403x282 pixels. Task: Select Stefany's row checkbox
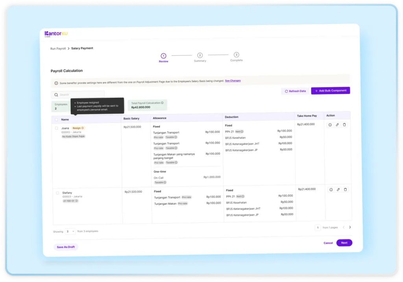click(x=57, y=193)
